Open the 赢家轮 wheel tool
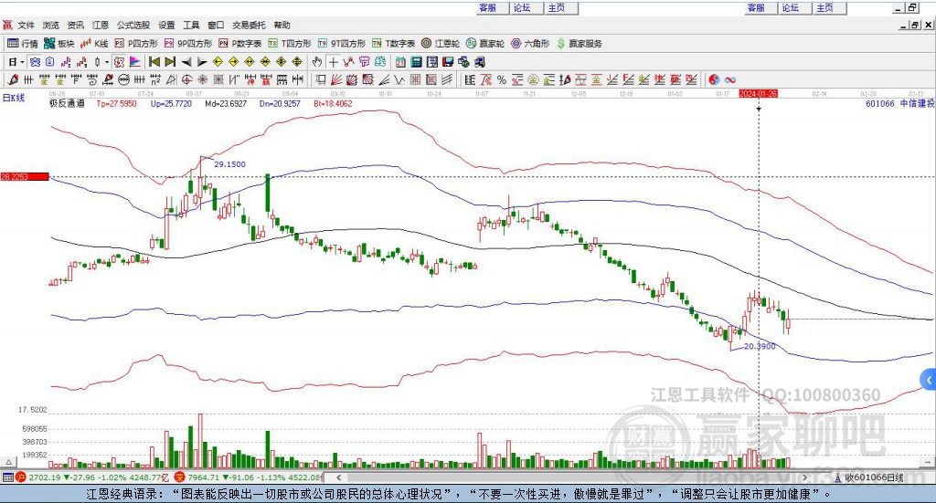936x503 pixels. (x=485, y=44)
